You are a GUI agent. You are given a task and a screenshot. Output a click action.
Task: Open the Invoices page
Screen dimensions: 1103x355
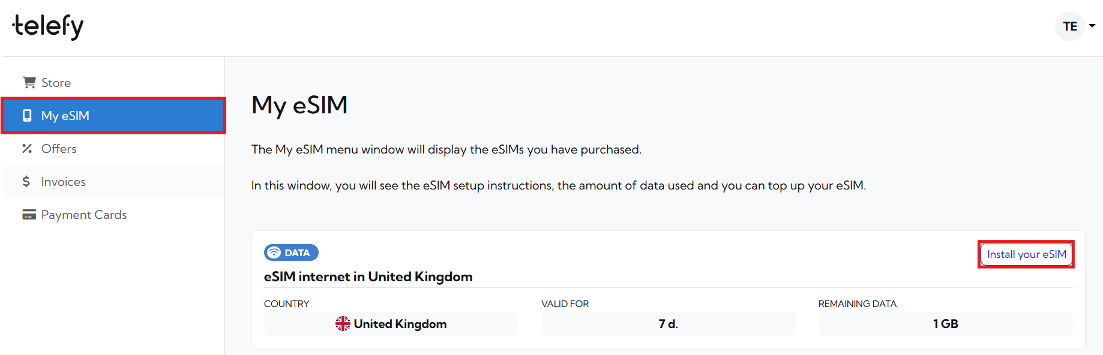(x=63, y=182)
